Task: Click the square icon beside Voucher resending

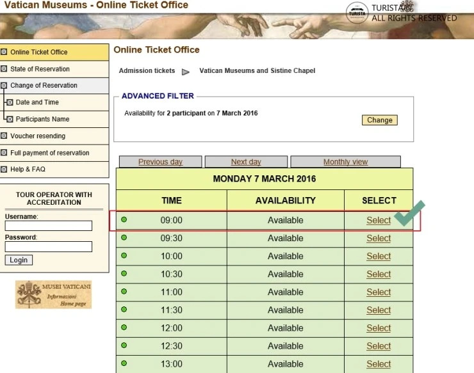Action: click(x=4, y=136)
